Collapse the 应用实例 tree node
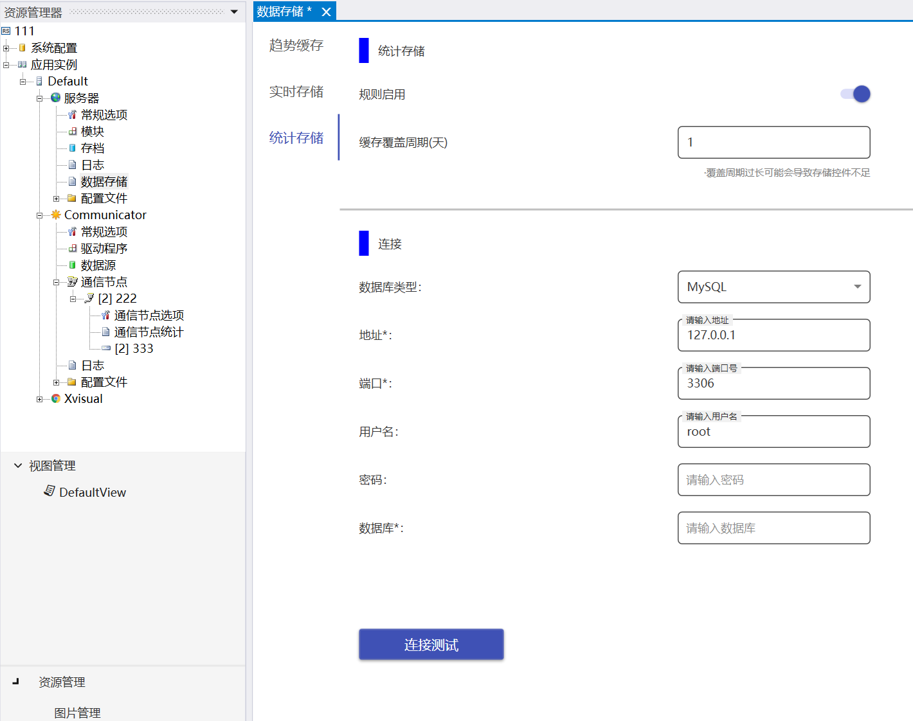Screen dimensions: 913x721 pyautogui.click(x=6, y=65)
